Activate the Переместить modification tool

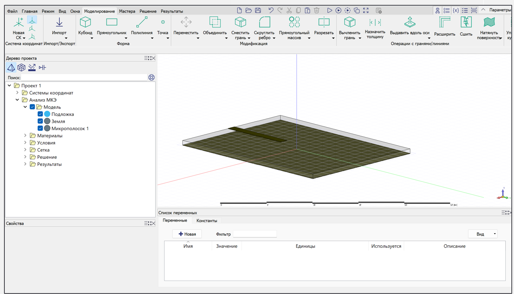point(186,26)
